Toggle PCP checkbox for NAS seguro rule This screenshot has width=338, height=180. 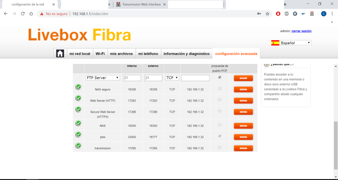[220, 88]
